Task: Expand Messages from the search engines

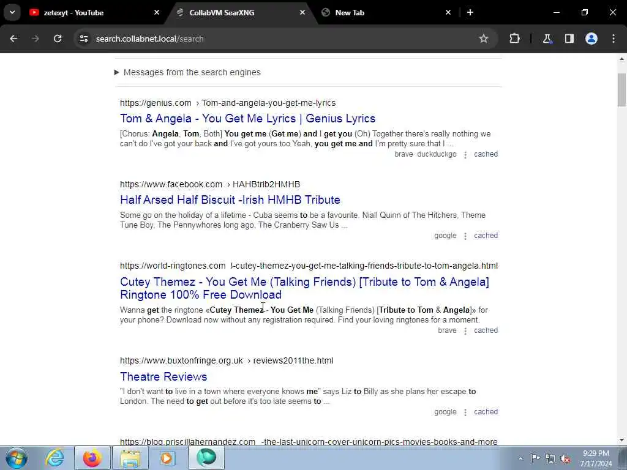Action: (187, 72)
